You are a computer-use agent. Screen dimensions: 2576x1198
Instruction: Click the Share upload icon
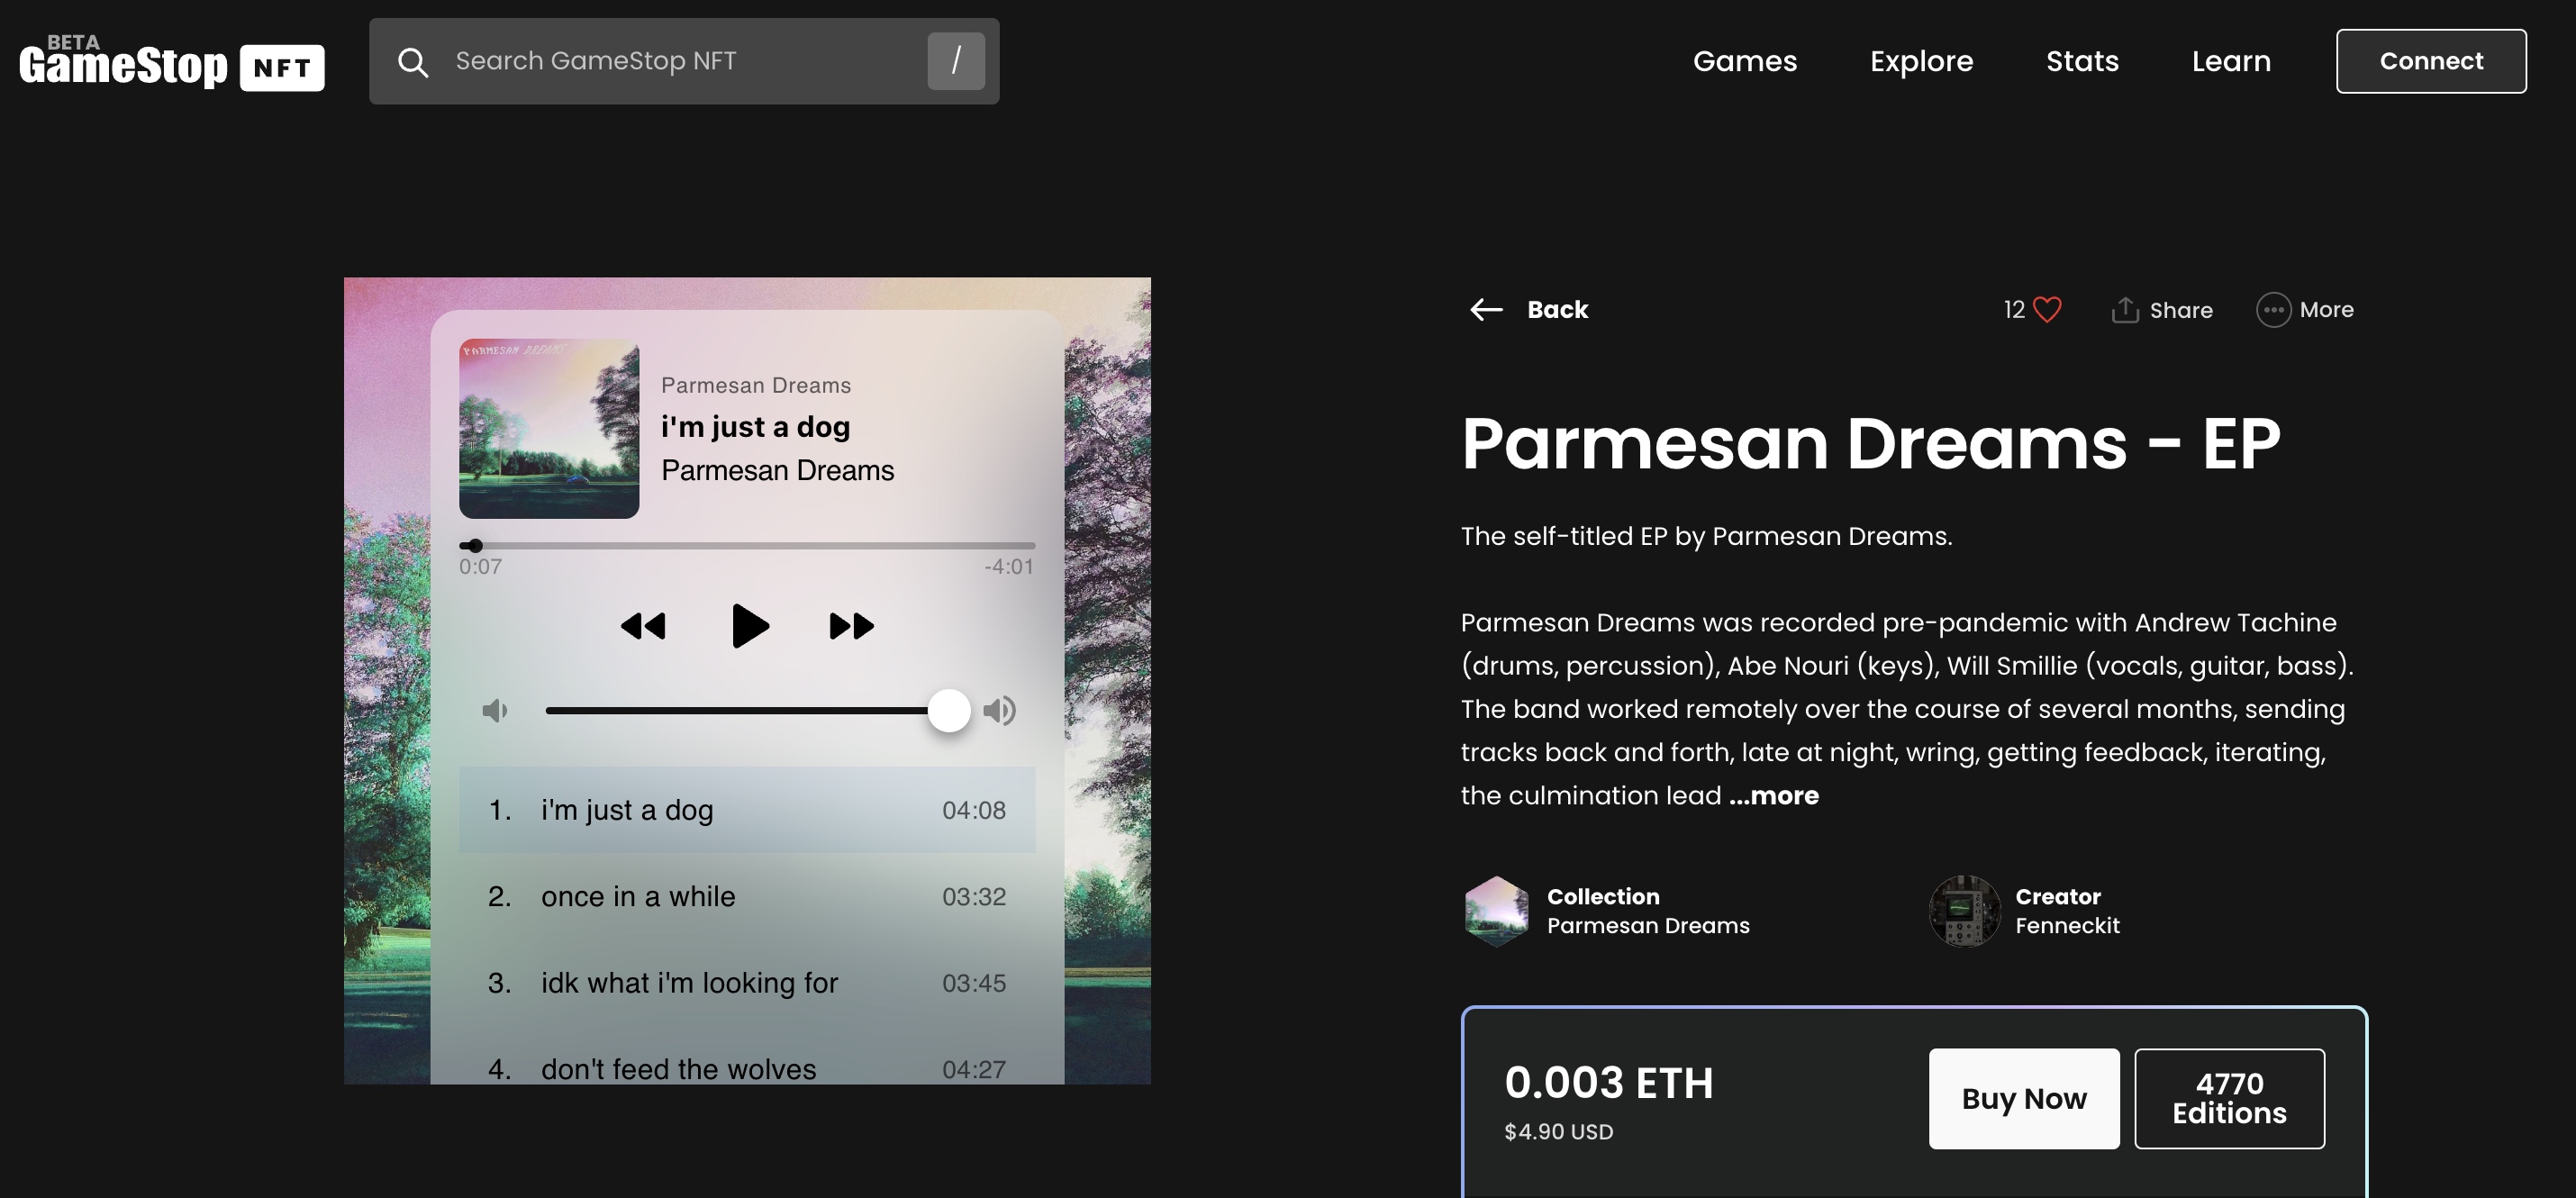coord(2124,310)
